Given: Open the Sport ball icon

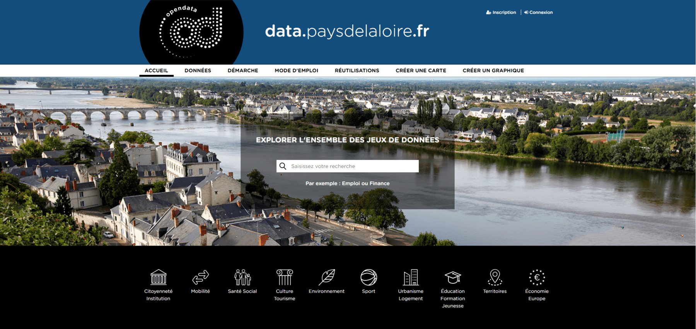Looking at the screenshot, I should click(x=368, y=277).
